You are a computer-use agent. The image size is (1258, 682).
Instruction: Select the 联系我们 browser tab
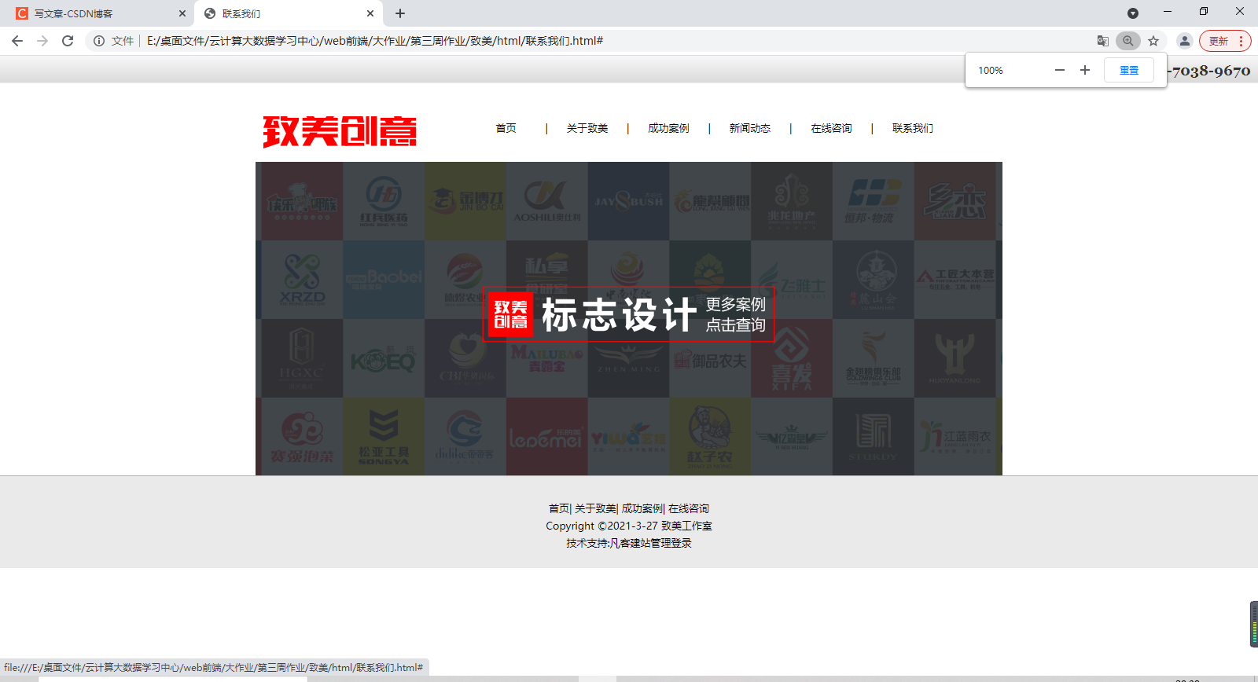[287, 13]
